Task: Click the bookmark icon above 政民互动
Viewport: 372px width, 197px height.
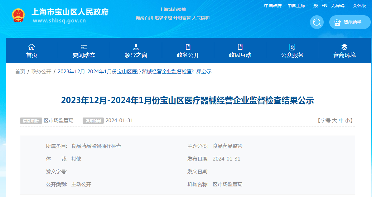Action: [x=240, y=47]
